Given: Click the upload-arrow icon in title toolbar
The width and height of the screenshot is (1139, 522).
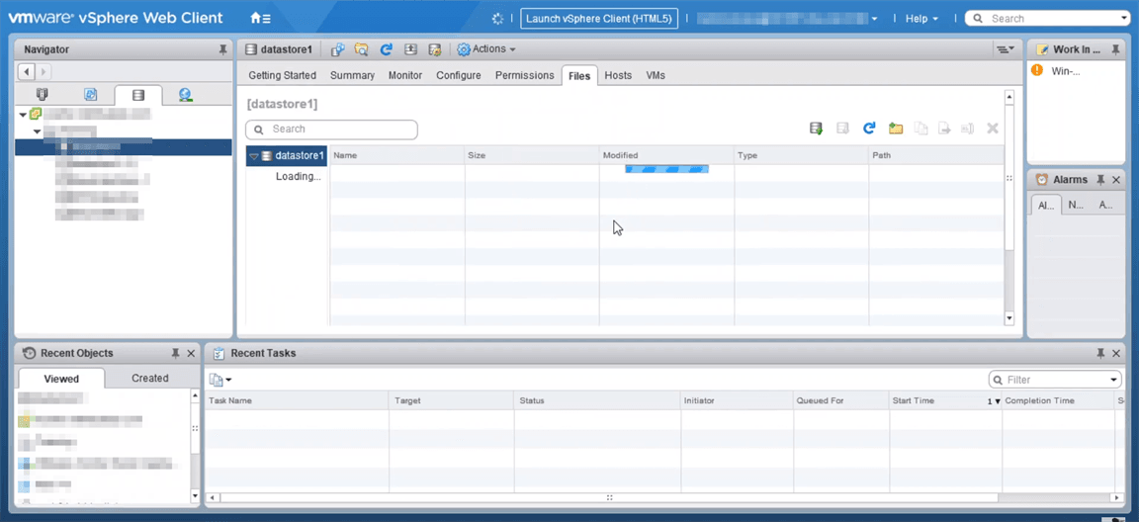Looking at the screenshot, I should point(410,49).
